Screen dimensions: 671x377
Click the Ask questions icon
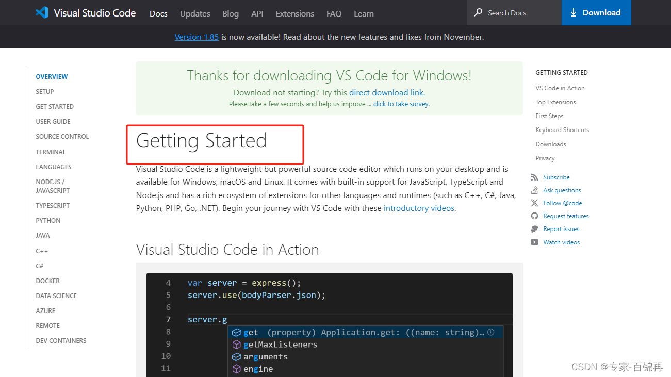coord(534,190)
